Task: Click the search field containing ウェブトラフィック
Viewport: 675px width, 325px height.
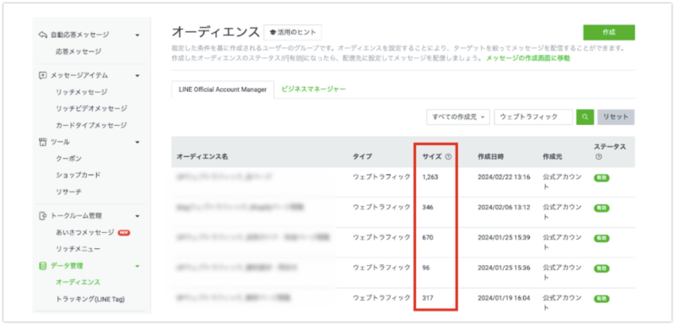Action: 533,116
